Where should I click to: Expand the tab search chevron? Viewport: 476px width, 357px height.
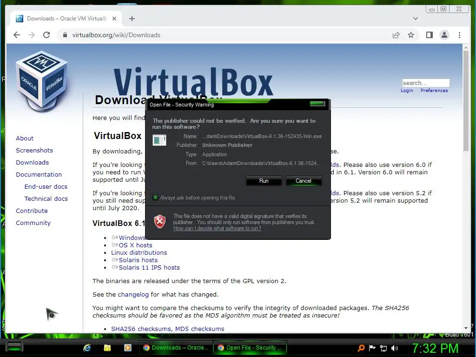[x=416, y=19]
